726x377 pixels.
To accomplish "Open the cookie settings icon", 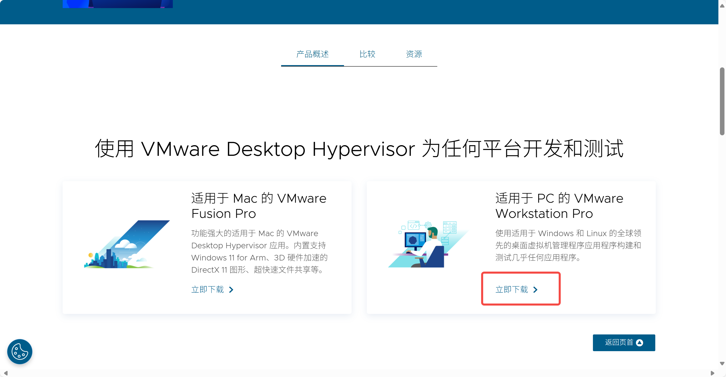I will point(20,351).
